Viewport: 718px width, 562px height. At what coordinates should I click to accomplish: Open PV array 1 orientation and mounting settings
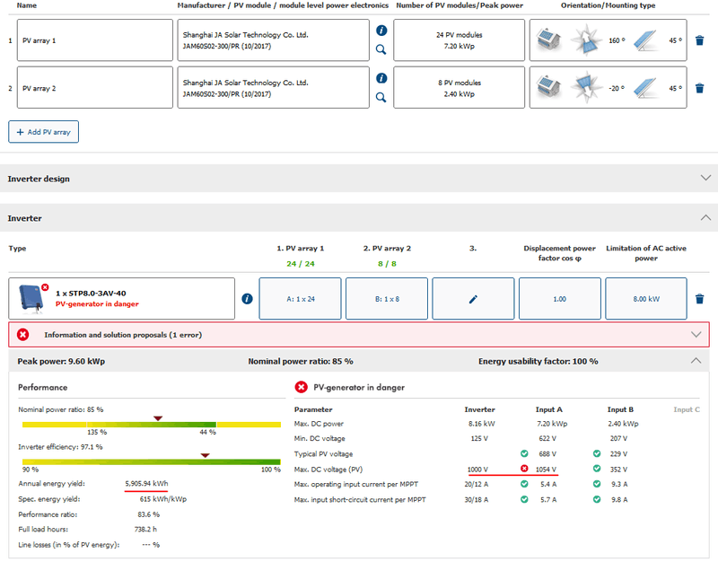609,40
